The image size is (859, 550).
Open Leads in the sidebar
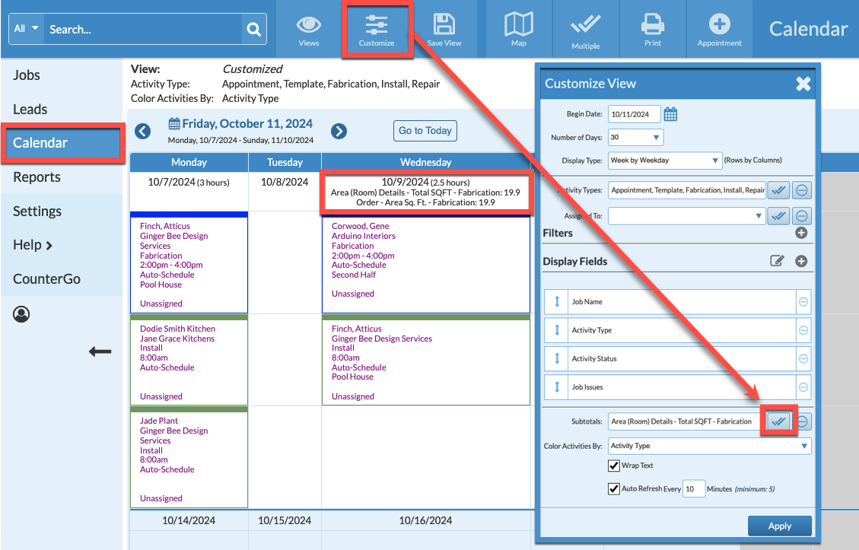tap(30, 110)
